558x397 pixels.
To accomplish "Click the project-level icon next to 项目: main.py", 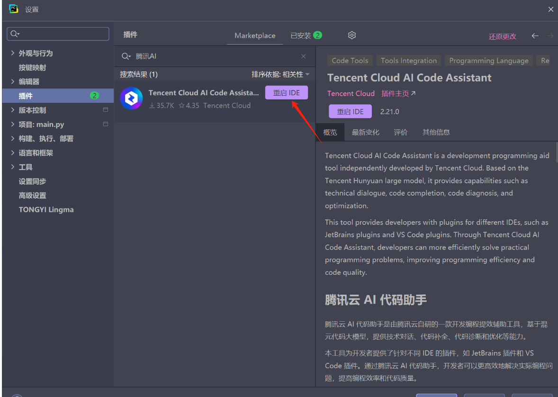I will [105, 124].
